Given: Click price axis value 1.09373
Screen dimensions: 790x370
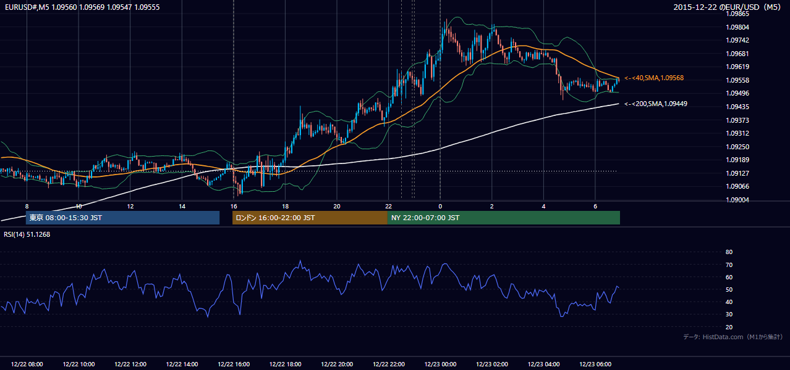Looking at the screenshot, I should coord(738,120).
